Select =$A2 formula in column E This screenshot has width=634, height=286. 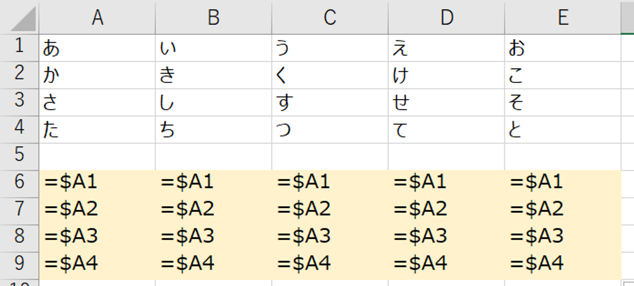[x=563, y=212]
